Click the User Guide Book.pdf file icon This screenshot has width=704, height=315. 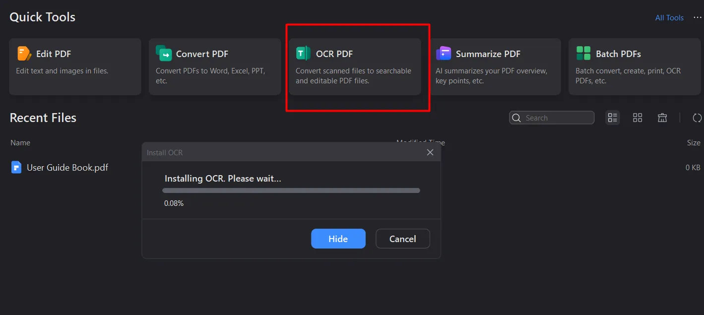pos(16,167)
